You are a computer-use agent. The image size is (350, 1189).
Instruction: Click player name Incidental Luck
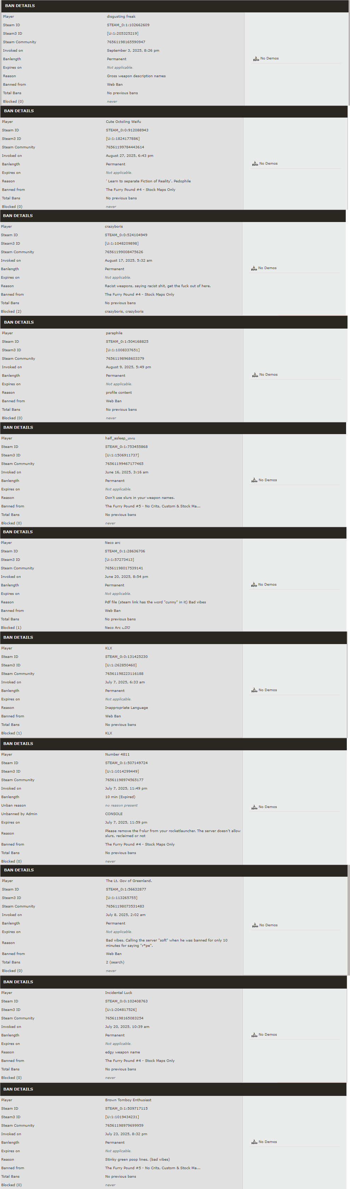119,993
